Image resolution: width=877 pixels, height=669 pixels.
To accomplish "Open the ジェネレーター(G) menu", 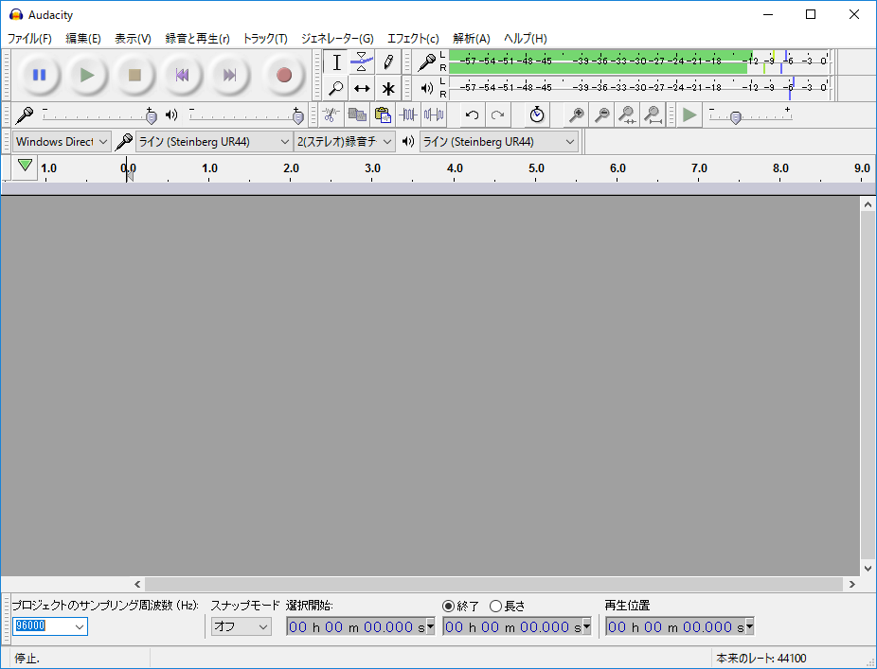I will tap(337, 39).
